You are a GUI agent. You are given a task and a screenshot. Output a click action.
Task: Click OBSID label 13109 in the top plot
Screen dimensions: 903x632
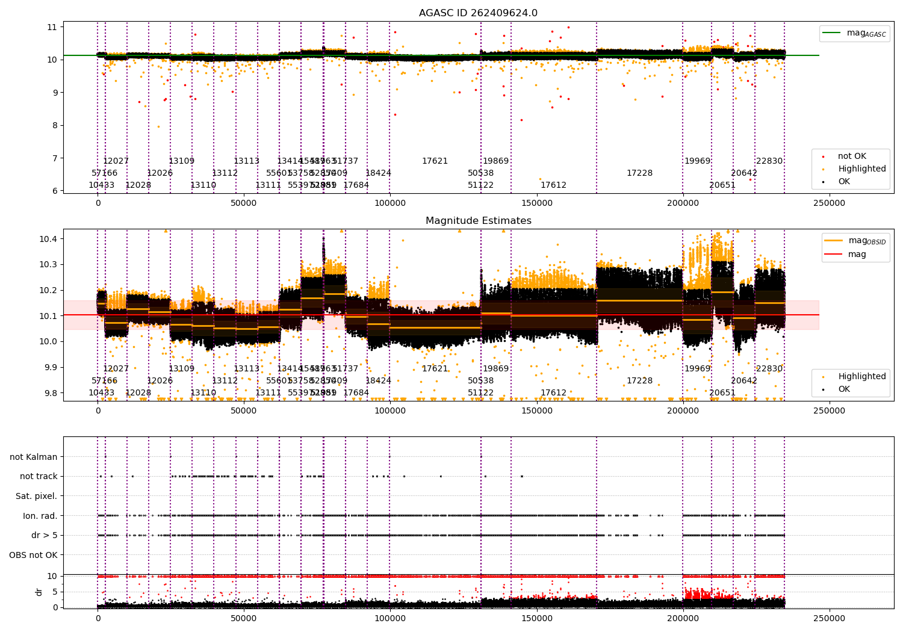click(x=181, y=161)
